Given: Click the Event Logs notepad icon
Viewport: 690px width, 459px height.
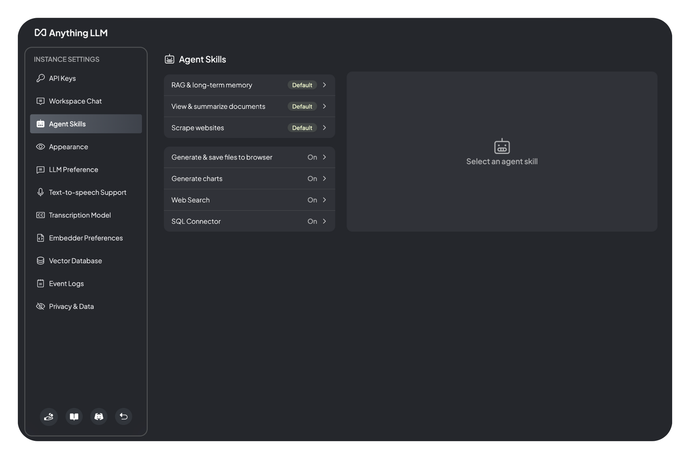Looking at the screenshot, I should click(x=40, y=283).
